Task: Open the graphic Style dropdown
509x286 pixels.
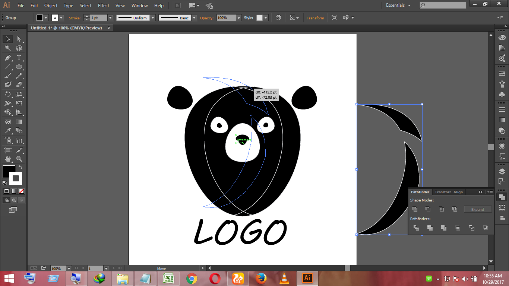Action: 265,18
